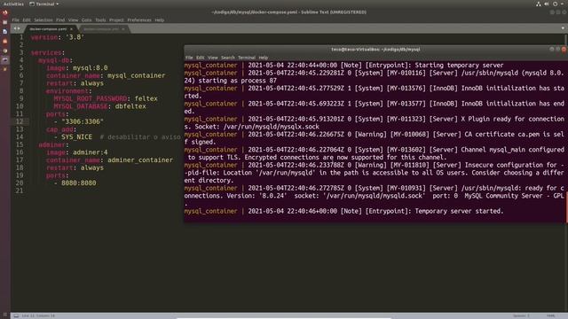
Task: Click 'Temporary server started.' terminal line
Action: click(459, 211)
